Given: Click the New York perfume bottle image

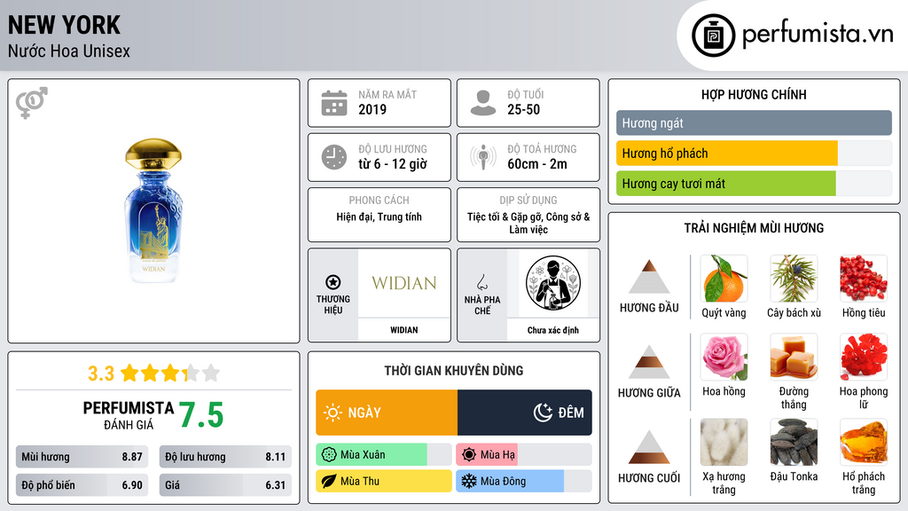Looking at the screenshot, I should pyautogui.click(x=153, y=210).
